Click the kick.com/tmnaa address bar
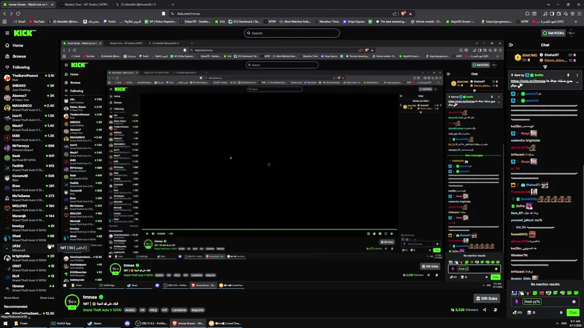The image size is (584, 328). click(283, 14)
